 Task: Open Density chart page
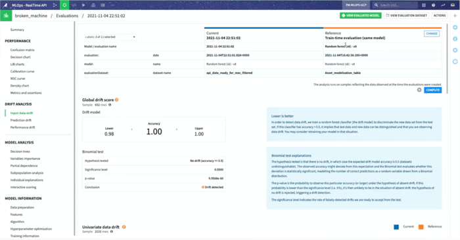[x=20, y=86]
